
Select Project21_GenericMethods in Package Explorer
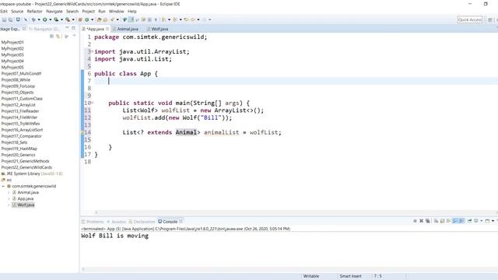[25, 161]
